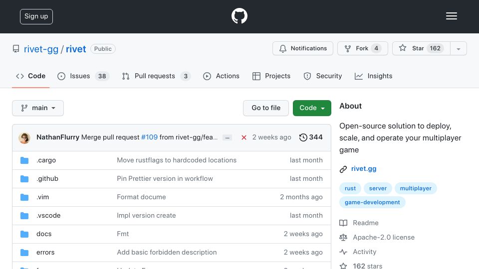Open the Security tab

pyautogui.click(x=323, y=76)
